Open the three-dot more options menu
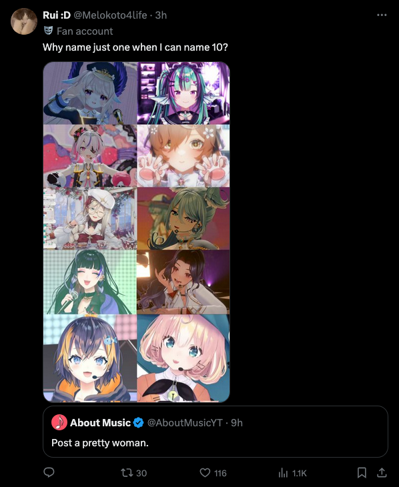The height and width of the screenshot is (487, 399). coord(382,15)
